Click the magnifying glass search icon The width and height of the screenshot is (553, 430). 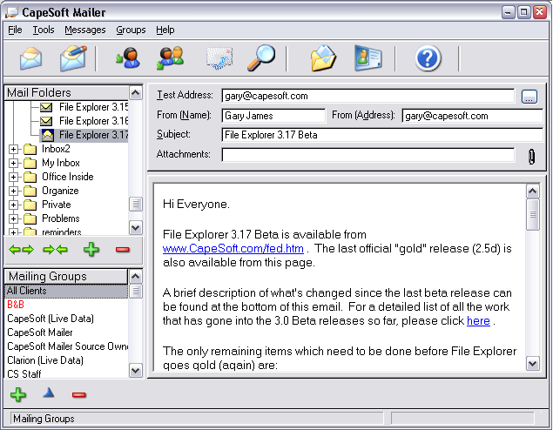coord(261,57)
